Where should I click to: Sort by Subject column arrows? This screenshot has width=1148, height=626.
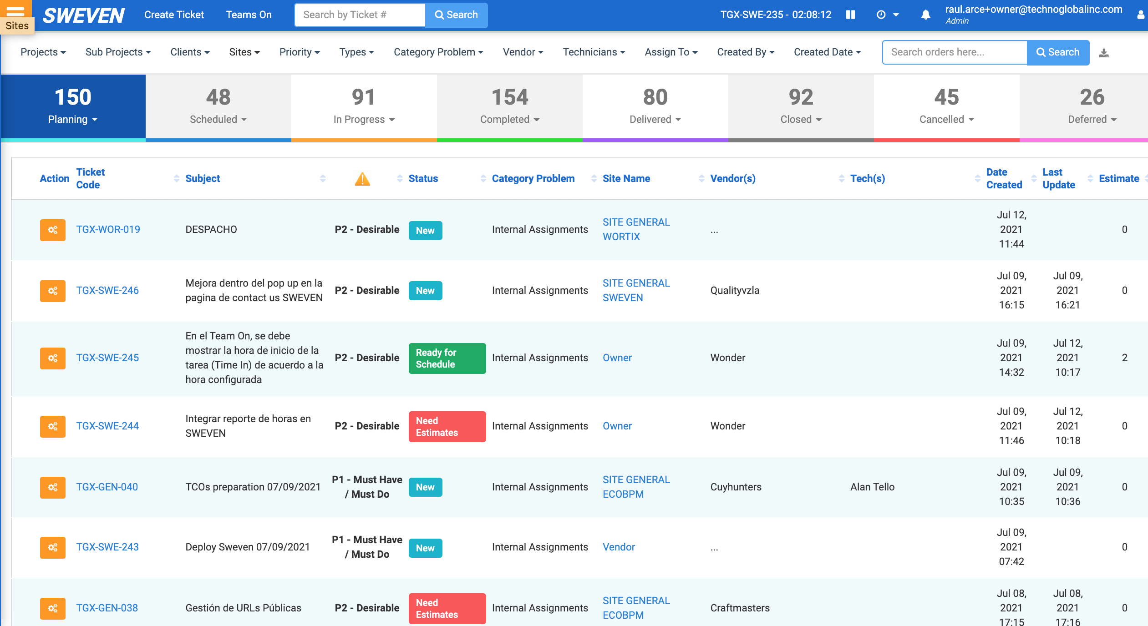[323, 178]
